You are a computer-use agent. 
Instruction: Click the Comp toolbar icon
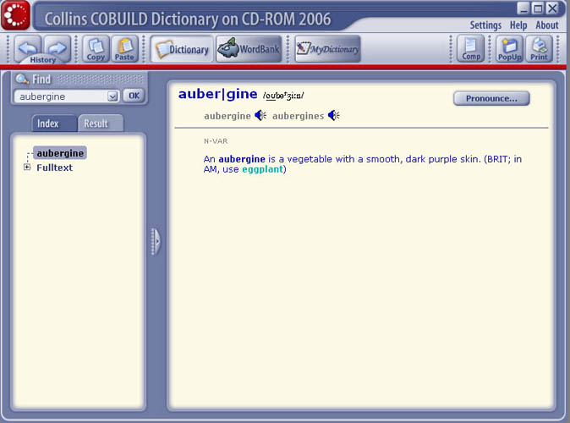[x=471, y=49]
